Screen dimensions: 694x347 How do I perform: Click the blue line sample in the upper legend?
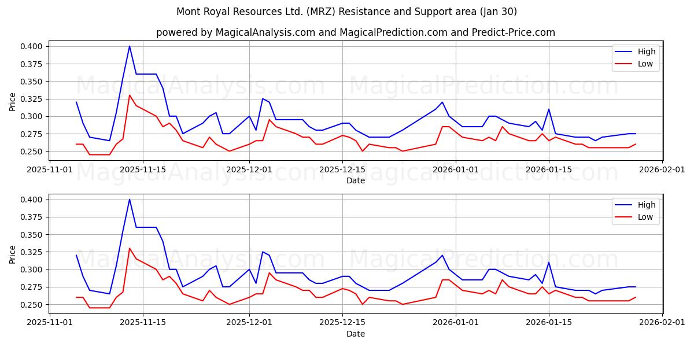[x=625, y=52]
